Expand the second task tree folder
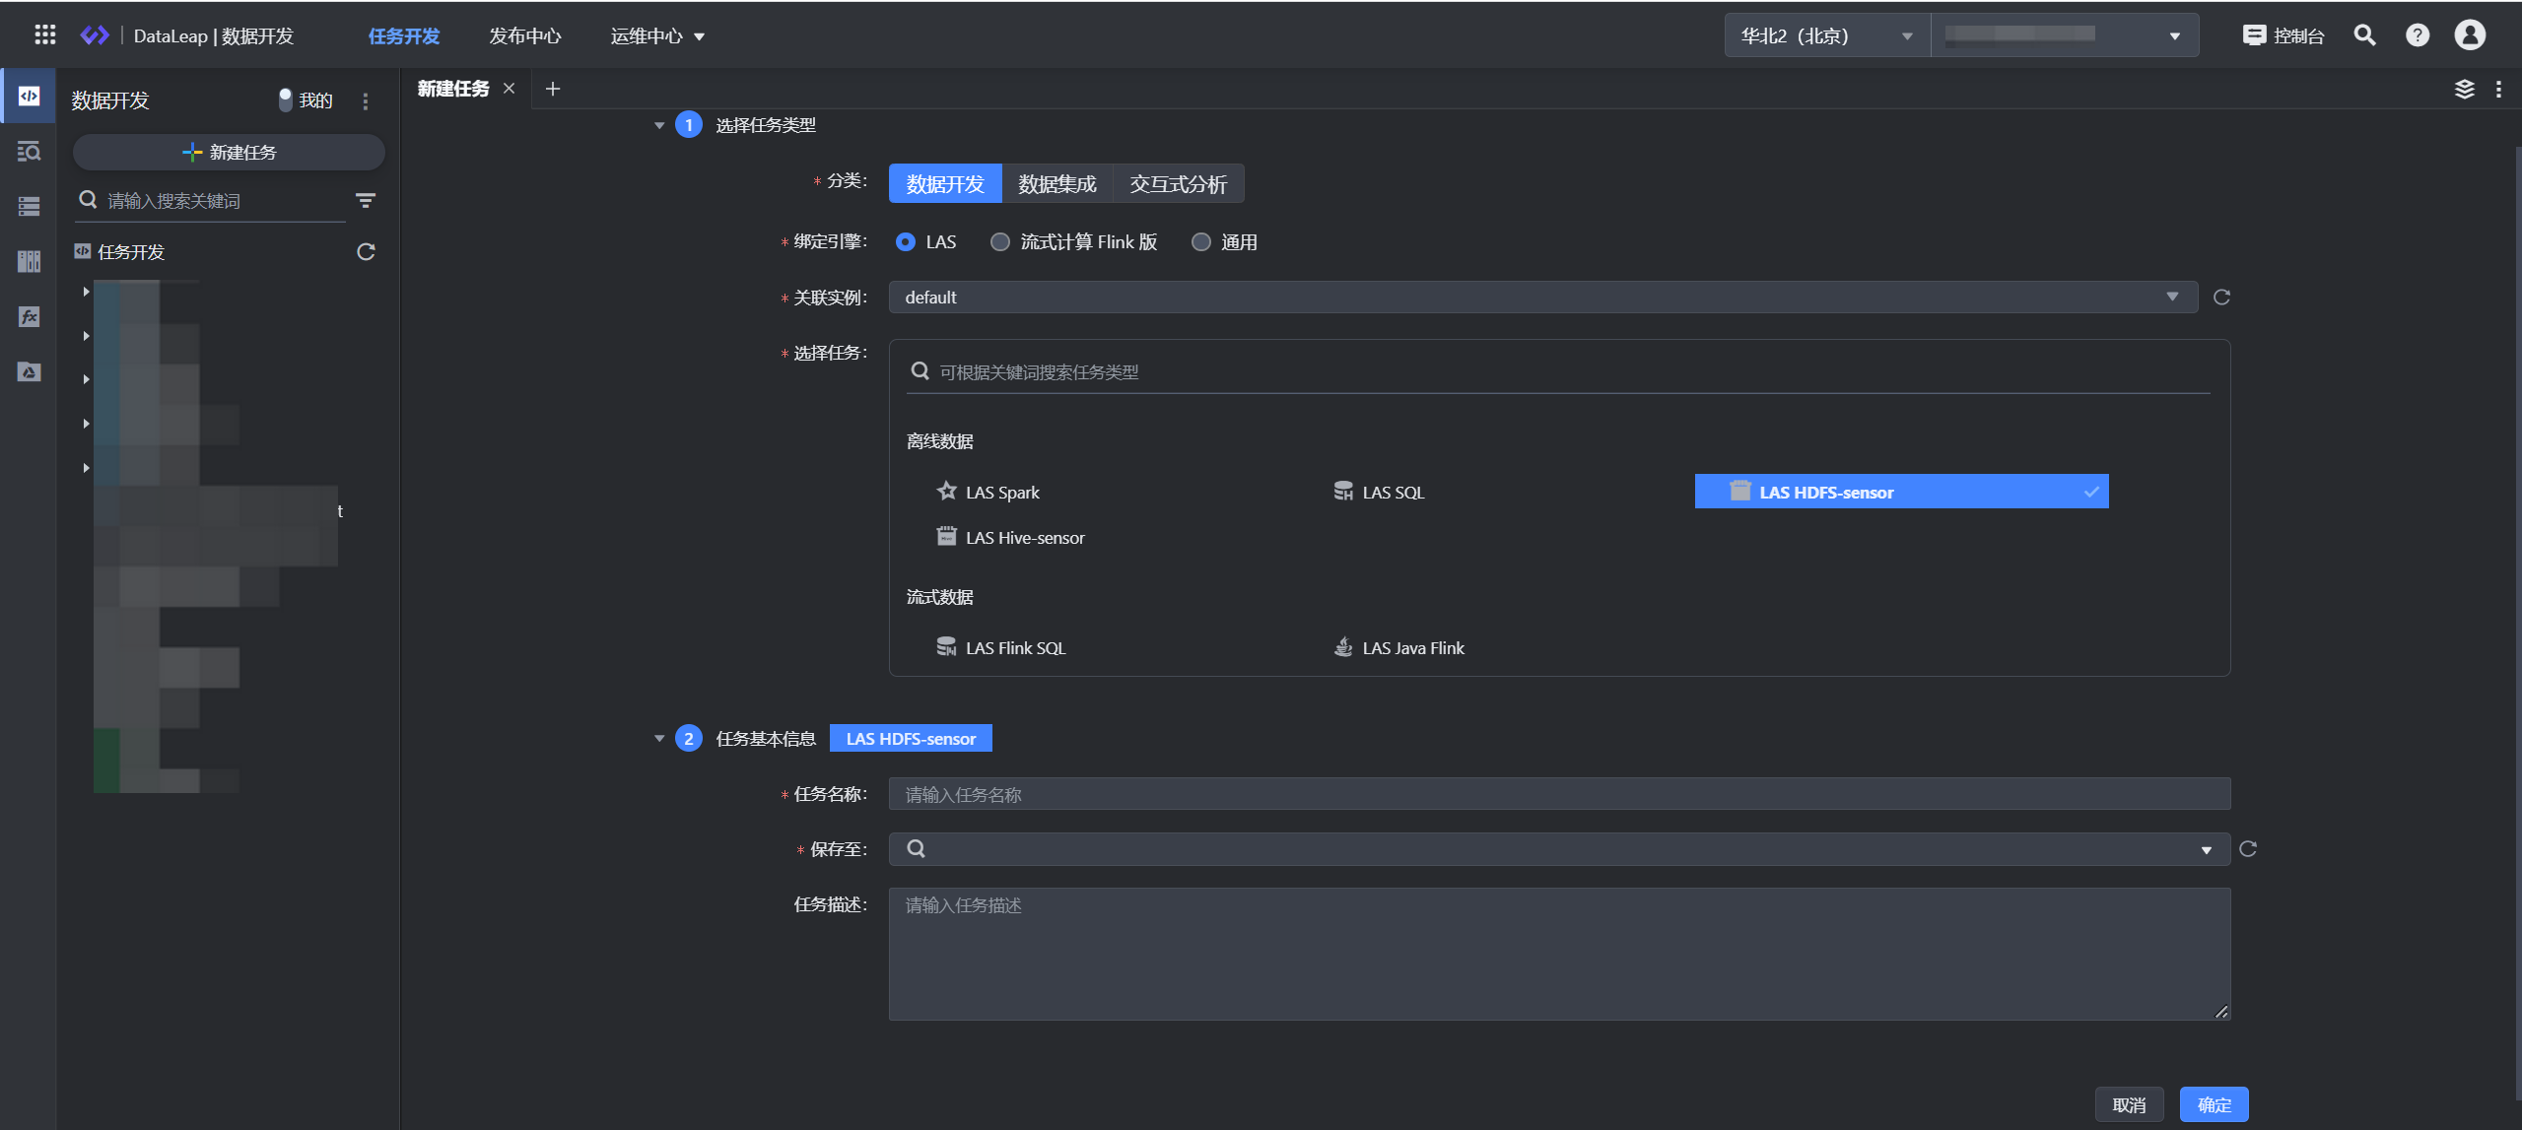Viewport: 2522px width, 1130px height. tap(87, 336)
